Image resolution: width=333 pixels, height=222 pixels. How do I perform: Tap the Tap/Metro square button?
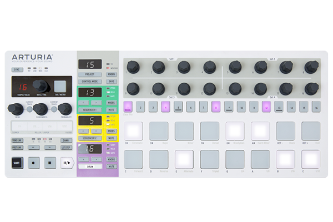60,85
